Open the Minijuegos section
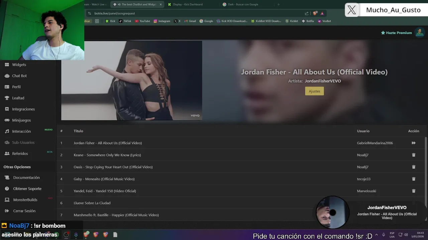The height and width of the screenshot is (240, 428). pos(21,120)
